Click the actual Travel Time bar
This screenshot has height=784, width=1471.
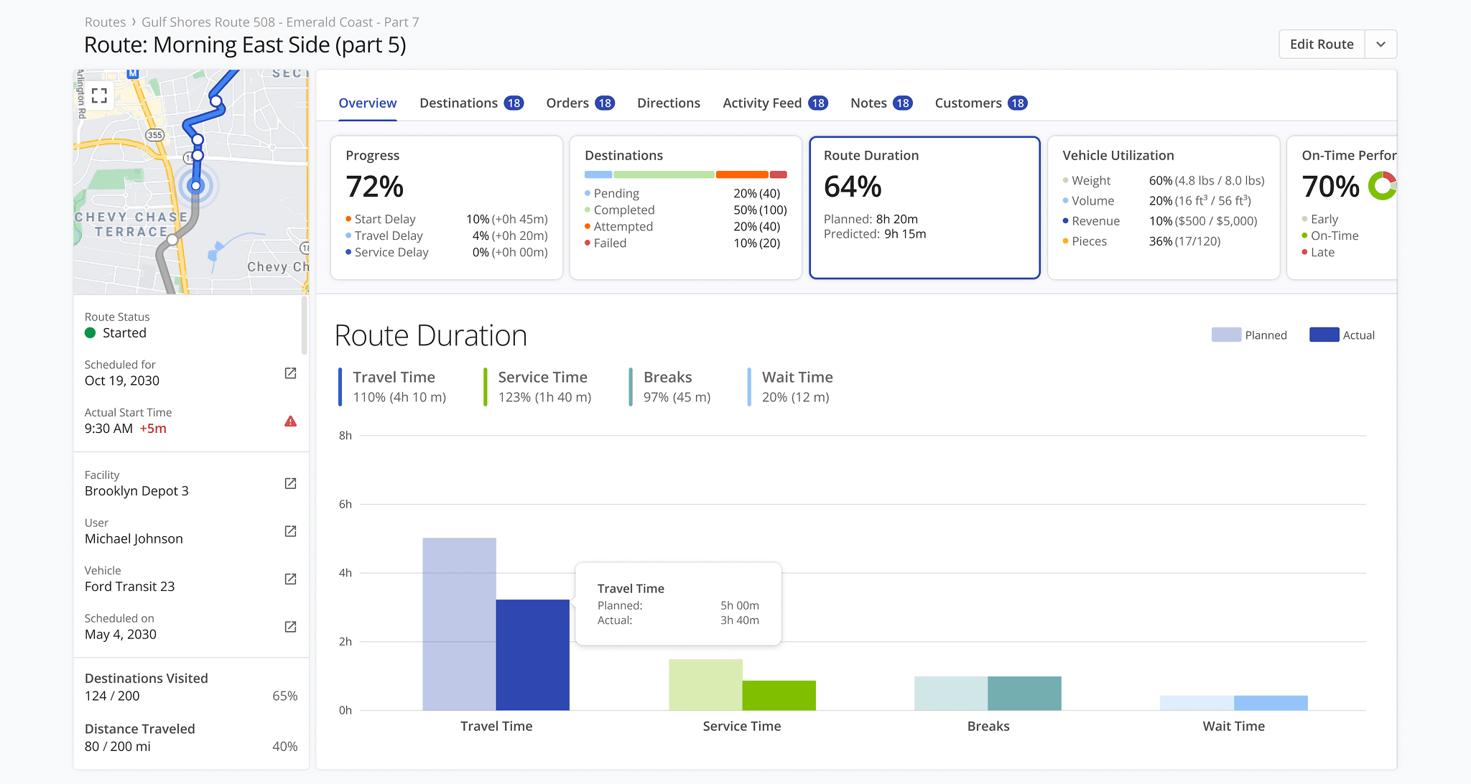click(532, 655)
